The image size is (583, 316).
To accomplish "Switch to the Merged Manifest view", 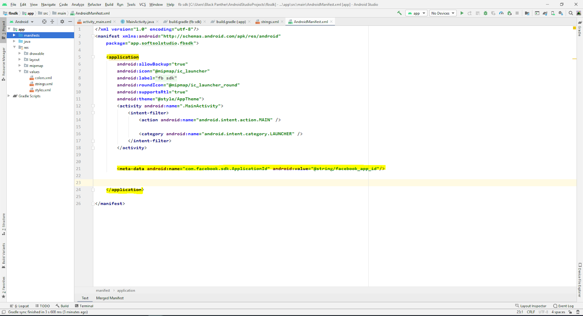I will [110, 298].
